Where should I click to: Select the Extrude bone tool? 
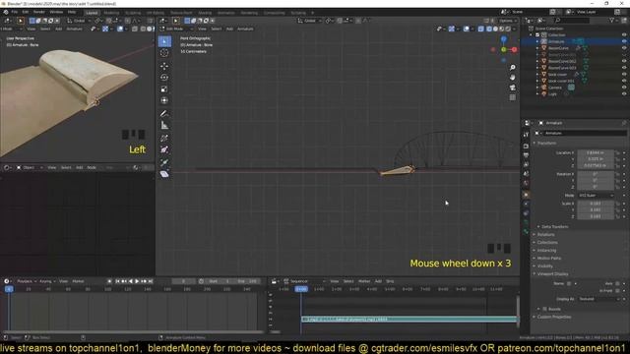[x=164, y=162]
